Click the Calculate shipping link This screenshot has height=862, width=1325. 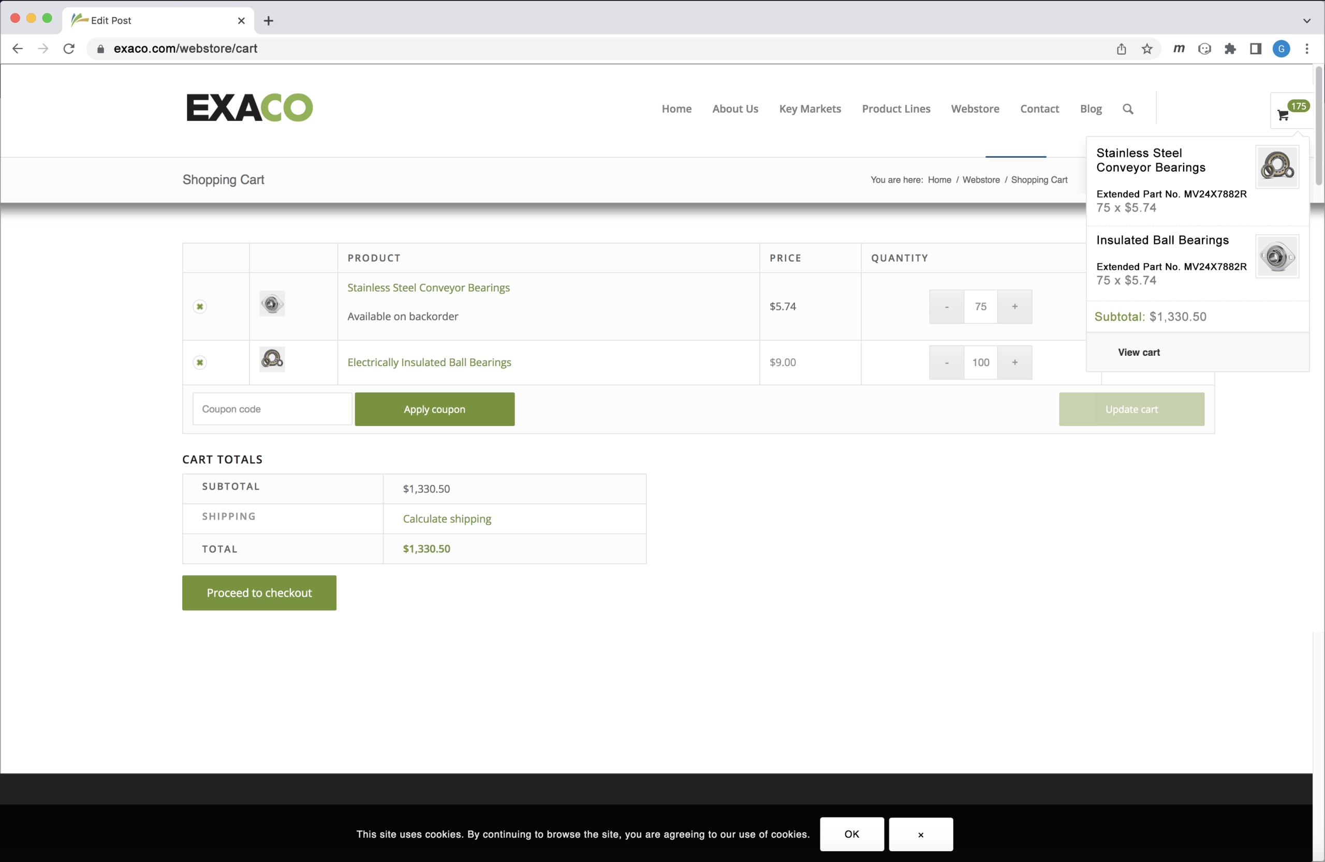[x=447, y=519]
